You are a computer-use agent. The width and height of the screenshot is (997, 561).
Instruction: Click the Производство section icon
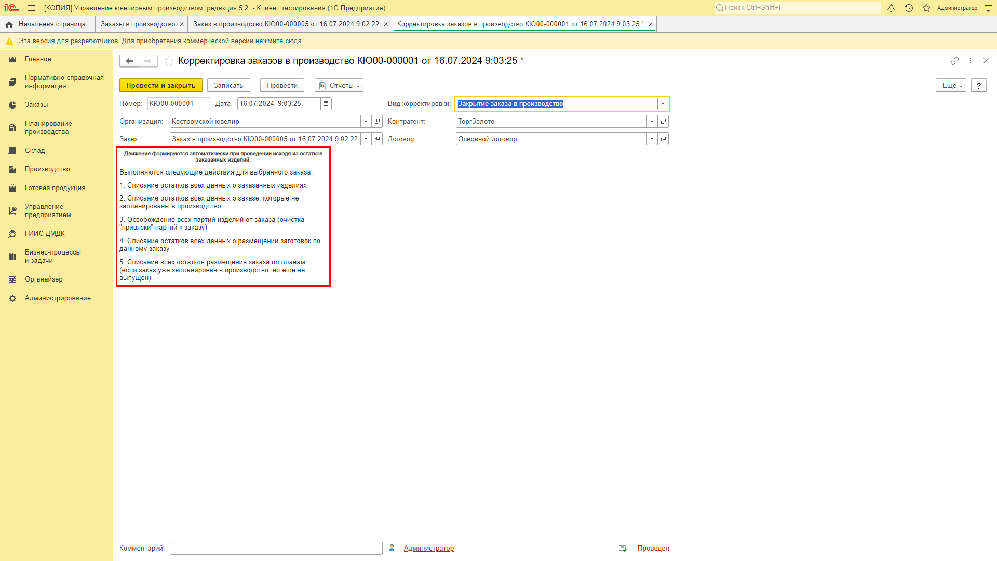click(x=12, y=169)
